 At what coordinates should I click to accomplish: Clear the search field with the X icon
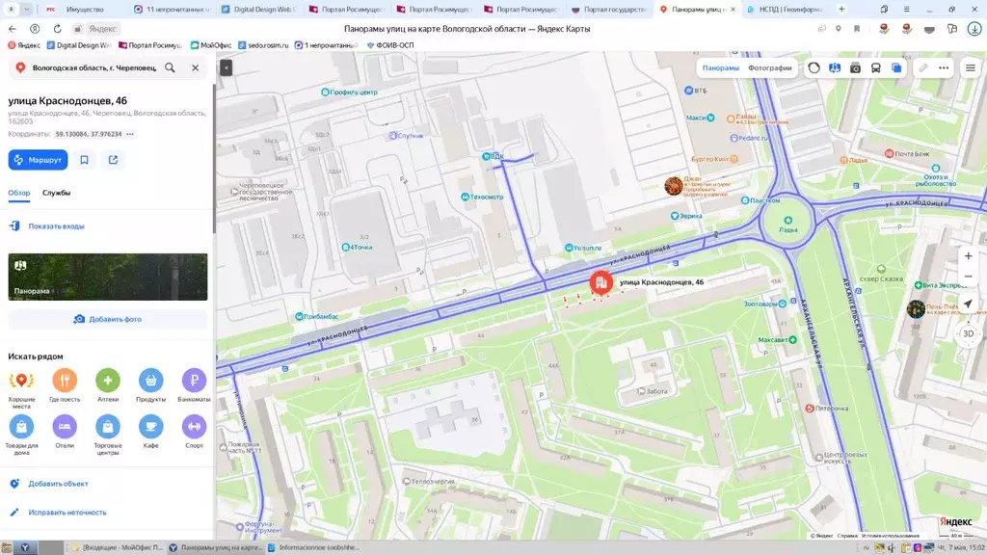point(195,67)
